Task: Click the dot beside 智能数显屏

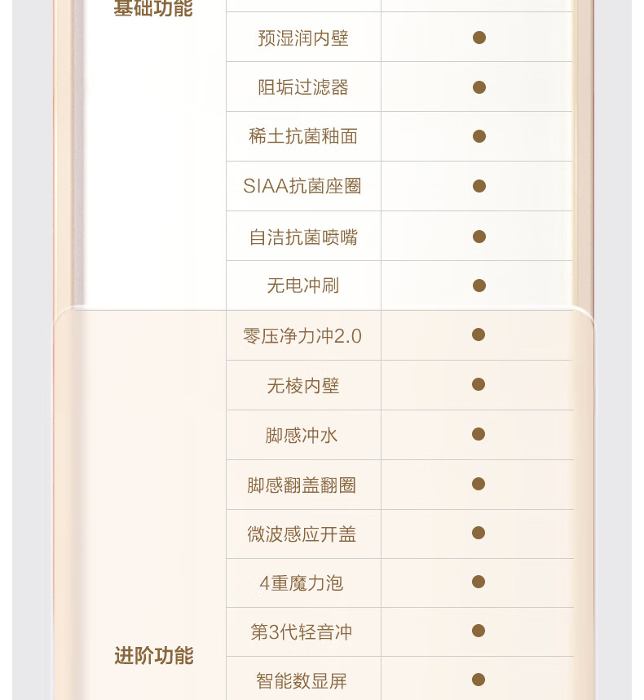Action: [478, 680]
